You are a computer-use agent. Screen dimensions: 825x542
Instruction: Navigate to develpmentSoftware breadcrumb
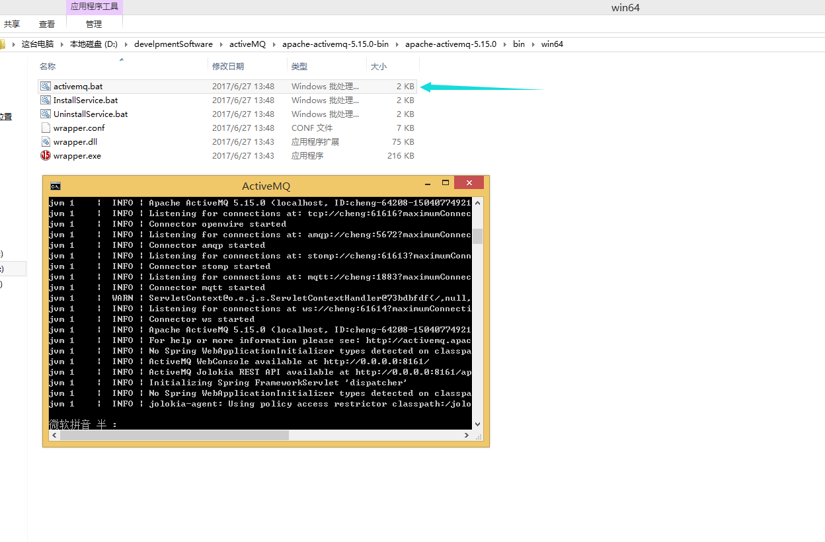(x=173, y=44)
